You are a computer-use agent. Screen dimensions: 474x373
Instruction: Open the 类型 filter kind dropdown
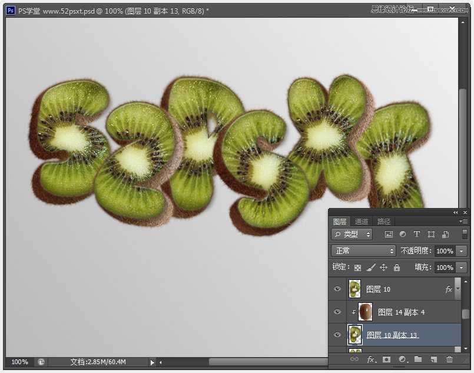352,234
